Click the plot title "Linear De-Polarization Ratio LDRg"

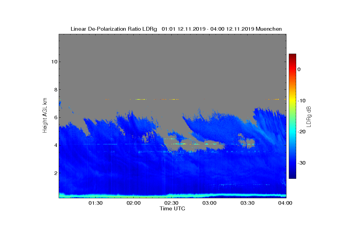pyautogui.click(x=114, y=29)
